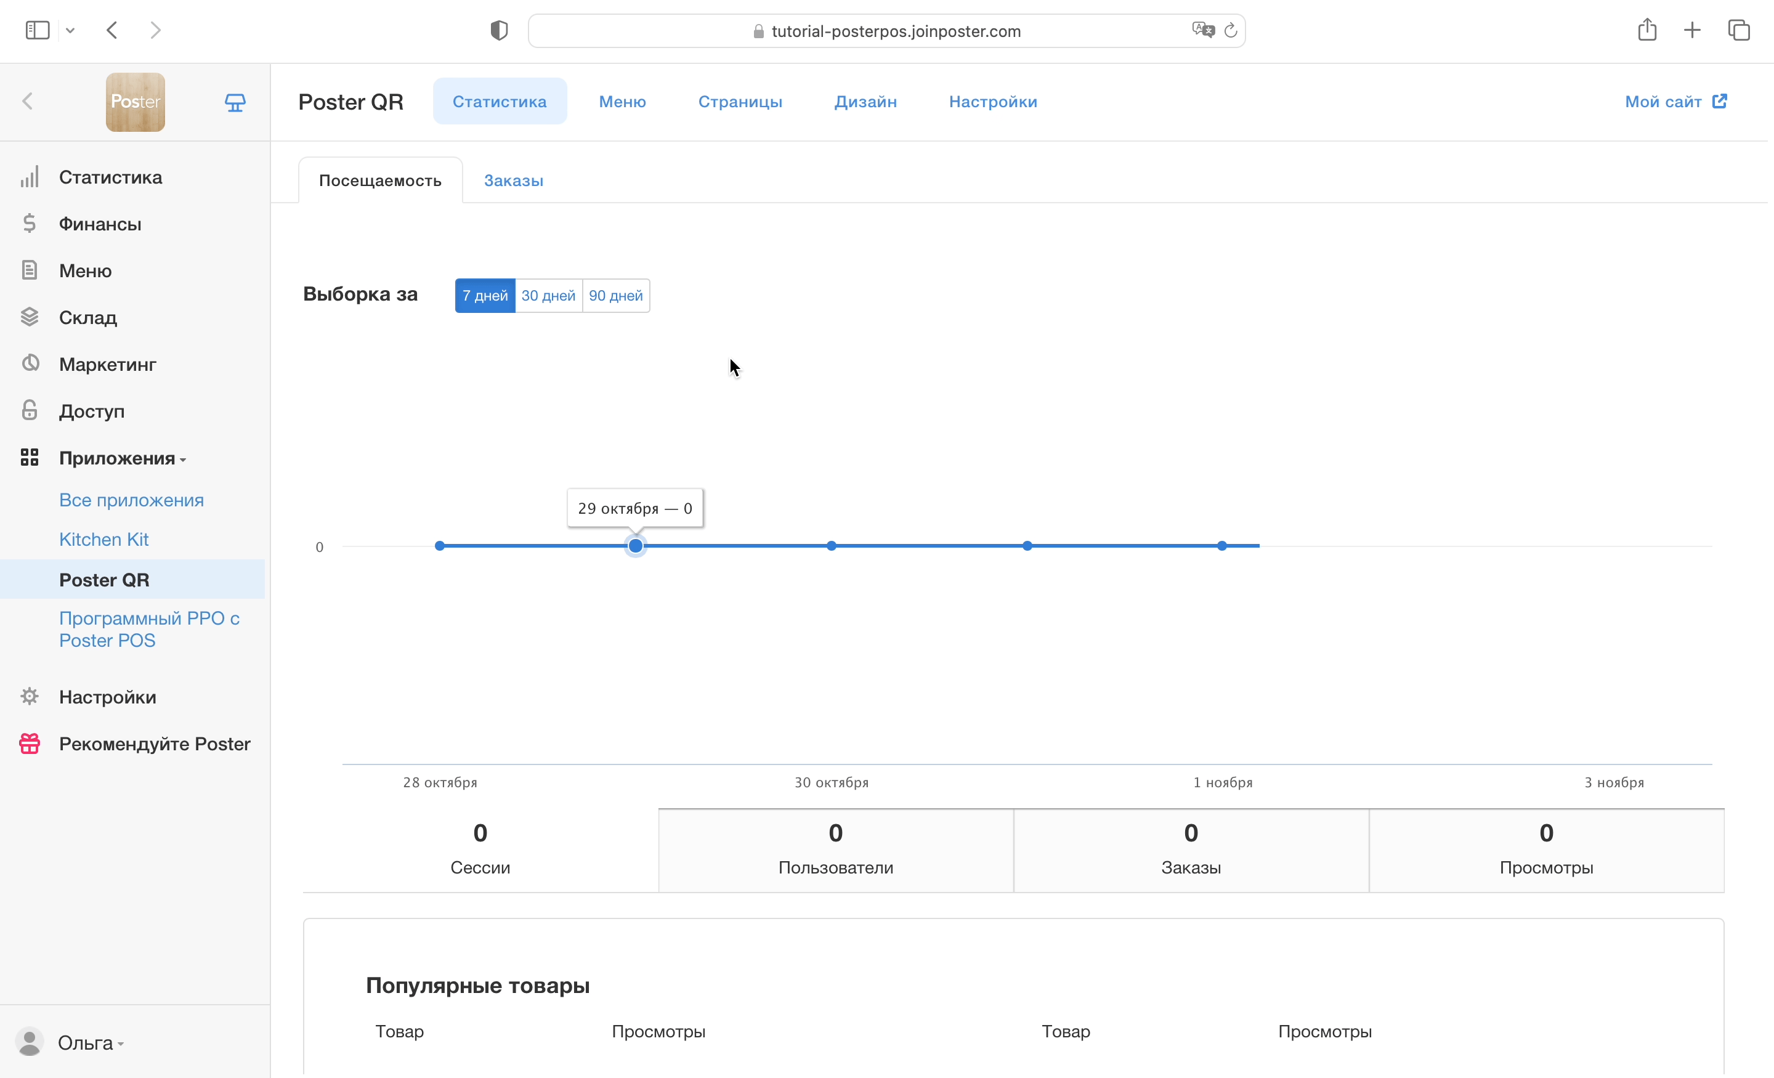Image resolution: width=1774 pixels, height=1078 pixels.
Task: Click the gear icon for Настройки in sidebar
Action: 30,696
